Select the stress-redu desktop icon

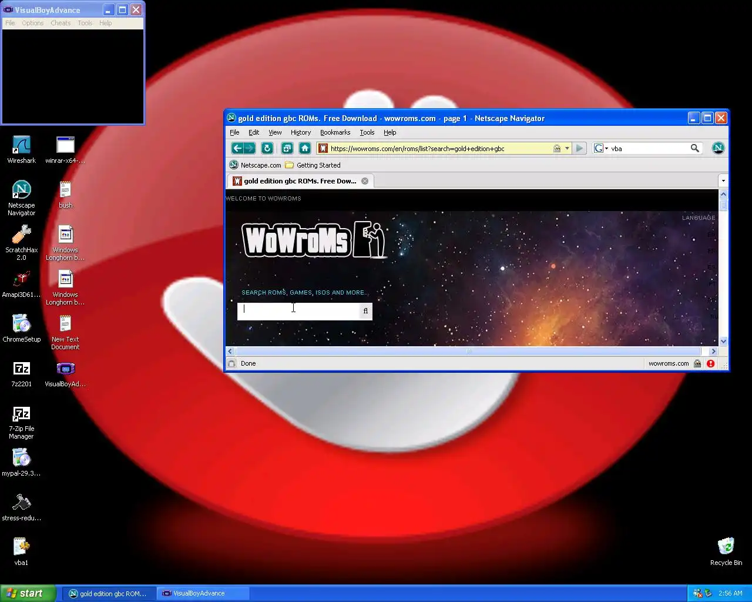[22, 507]
